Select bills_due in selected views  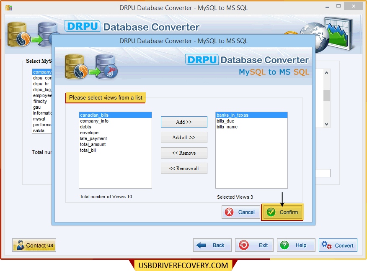[251, 121]
